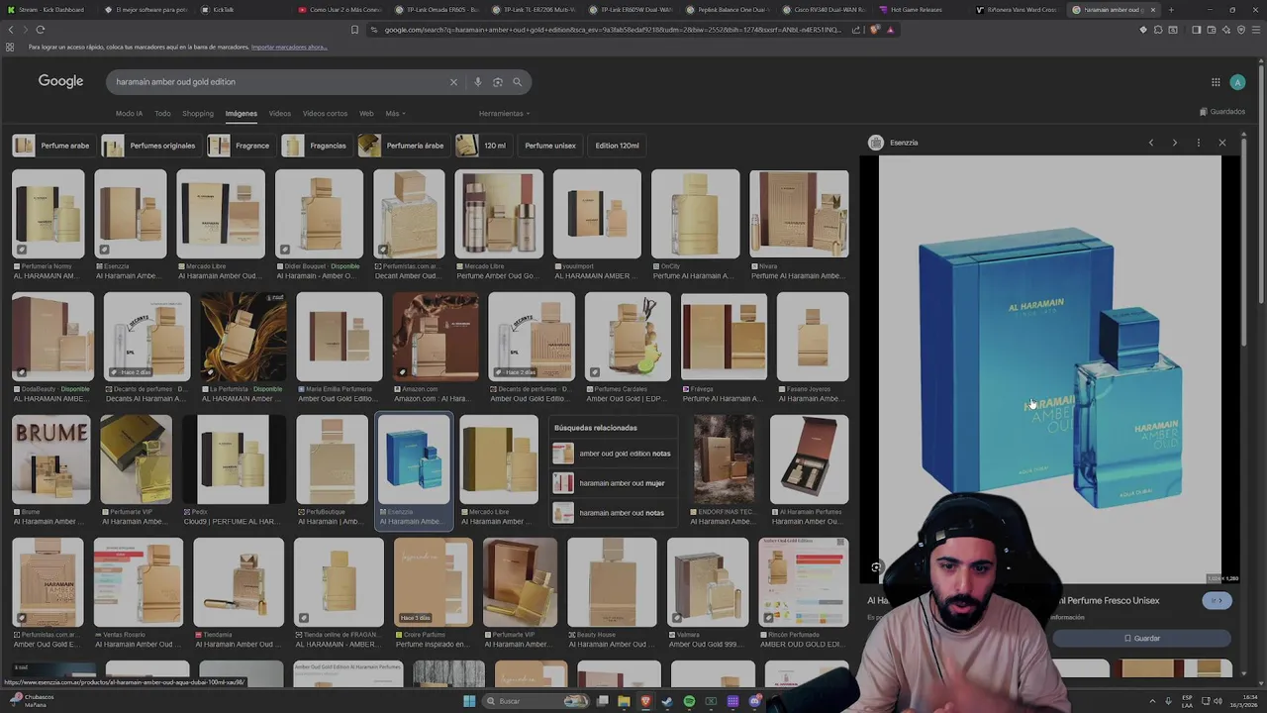This screenshot has height=713, width=1267.
Task: Reload the page
Action: point(40,30)
